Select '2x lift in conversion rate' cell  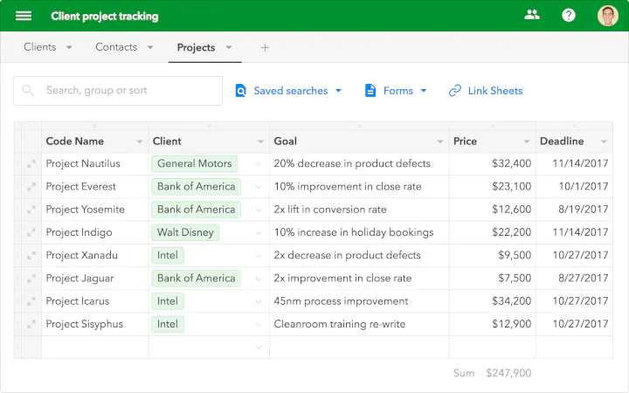[359, 210]
